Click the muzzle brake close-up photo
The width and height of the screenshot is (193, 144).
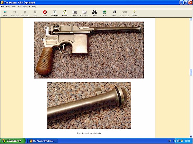click(x=89, y=105)
